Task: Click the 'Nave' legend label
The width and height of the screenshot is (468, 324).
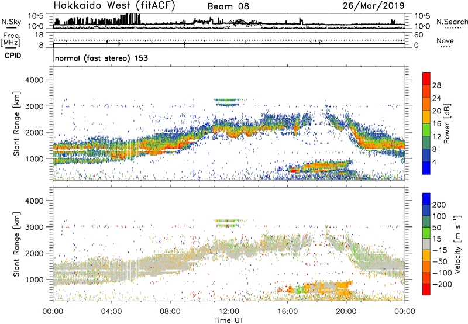Action: tap(445, 41)
